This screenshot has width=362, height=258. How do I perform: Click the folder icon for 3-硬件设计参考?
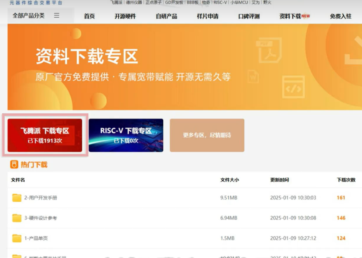17,218
